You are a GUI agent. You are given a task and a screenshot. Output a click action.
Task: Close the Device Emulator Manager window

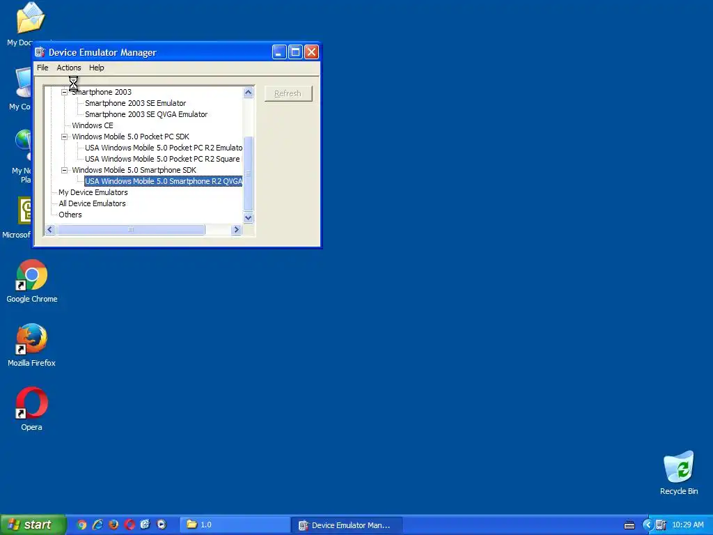click(x=311, y=52)
